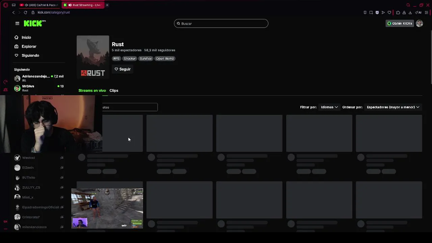Open the Opera flow send icon

383,12
